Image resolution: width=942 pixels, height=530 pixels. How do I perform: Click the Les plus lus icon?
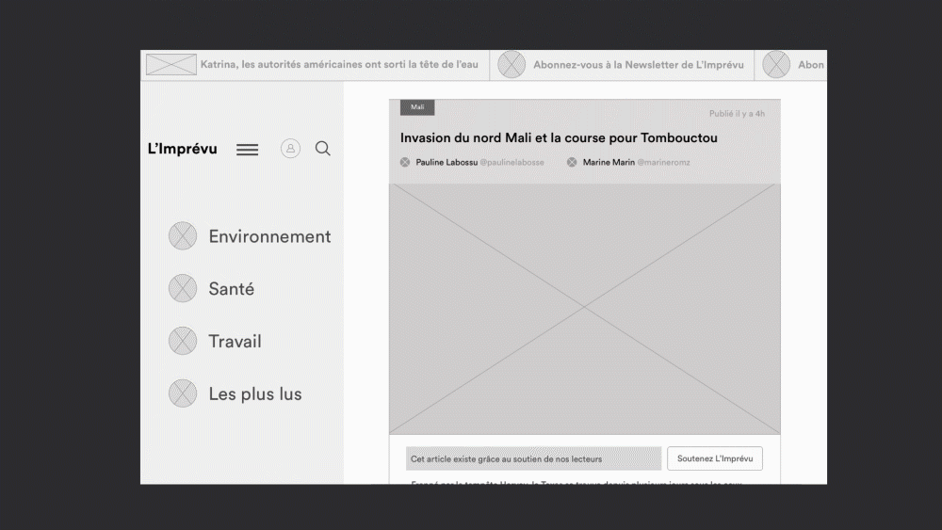click(183, 393)
